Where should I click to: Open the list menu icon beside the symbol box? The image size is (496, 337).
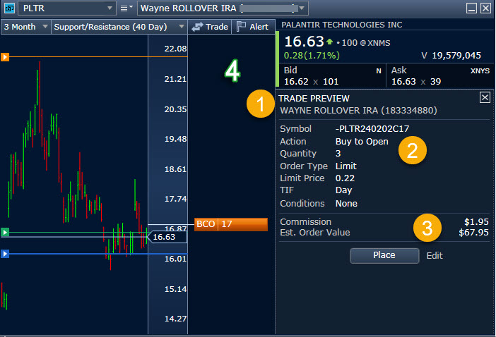126,8
